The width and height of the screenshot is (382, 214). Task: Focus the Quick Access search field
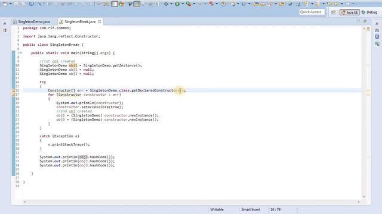point(312,12)
